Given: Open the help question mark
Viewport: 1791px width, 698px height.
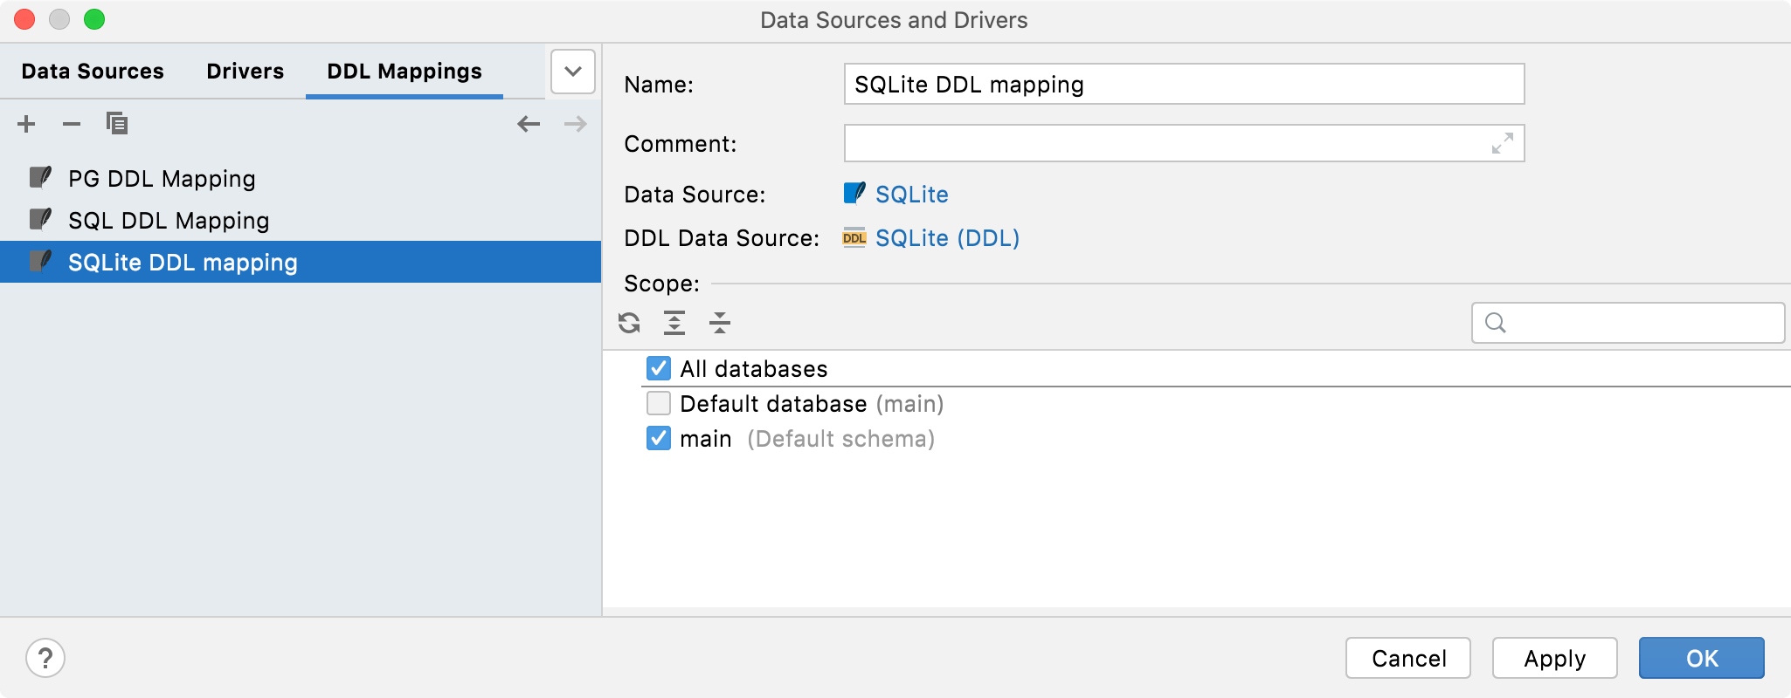Looking at the screenshot, I should point(45,658).
